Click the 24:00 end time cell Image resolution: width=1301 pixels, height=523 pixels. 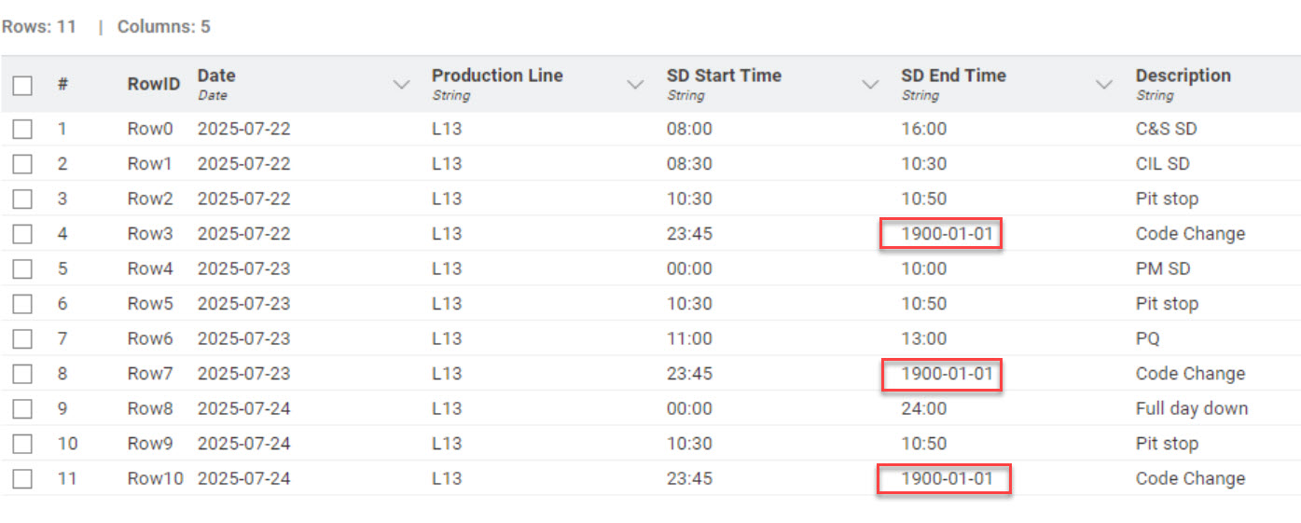pyautogui.click(x=923, y=408)
